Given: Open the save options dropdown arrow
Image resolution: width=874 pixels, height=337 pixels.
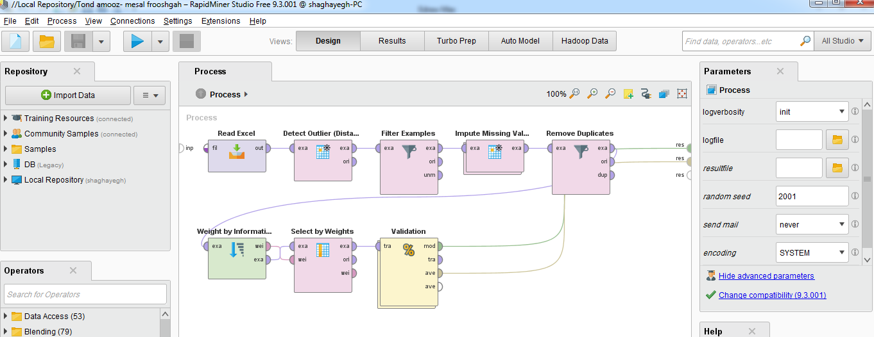Looking at the screenshot, I should [101, 41].
